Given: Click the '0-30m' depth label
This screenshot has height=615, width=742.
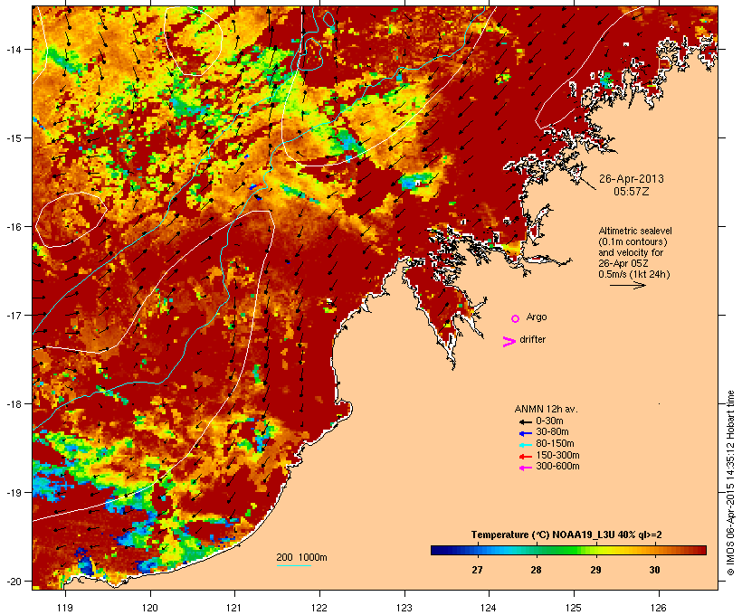Looking at the screenshot, I should tap(549, 421).
